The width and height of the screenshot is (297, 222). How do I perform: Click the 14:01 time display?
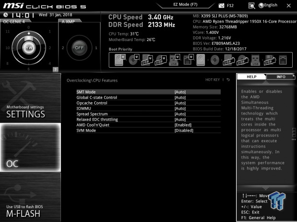(23, 15)
